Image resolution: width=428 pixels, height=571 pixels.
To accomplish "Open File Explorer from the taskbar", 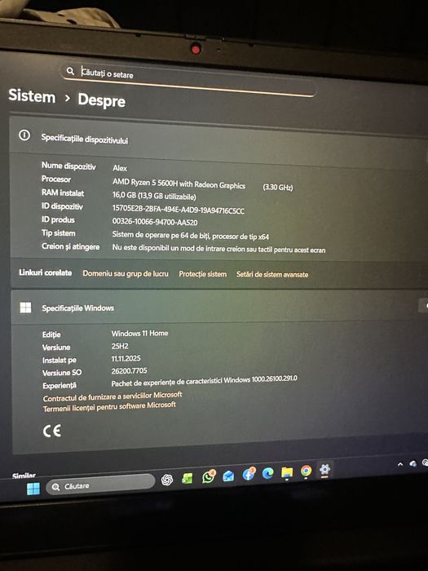I will click(287, 472).
